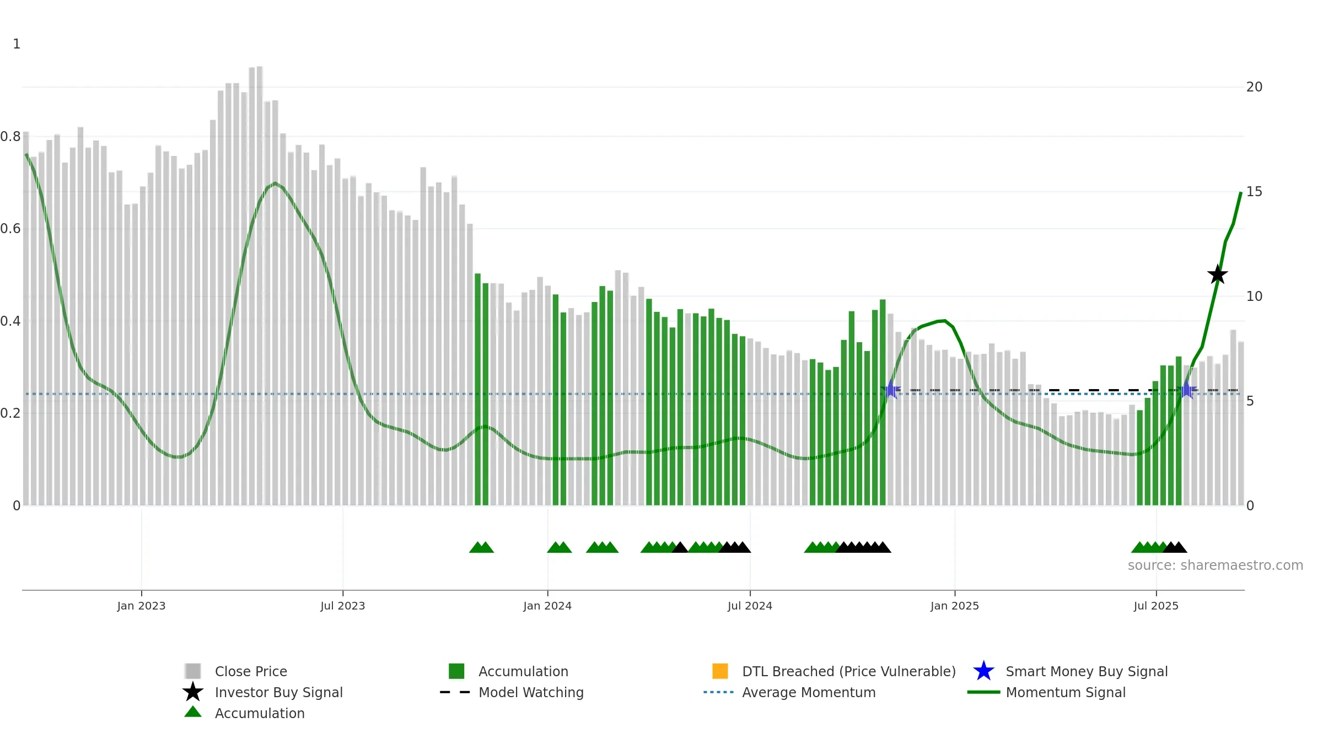Select the blue star marker near July 2025
1323x744 pixels.
pyautogui.click(x=1186, y=390)
